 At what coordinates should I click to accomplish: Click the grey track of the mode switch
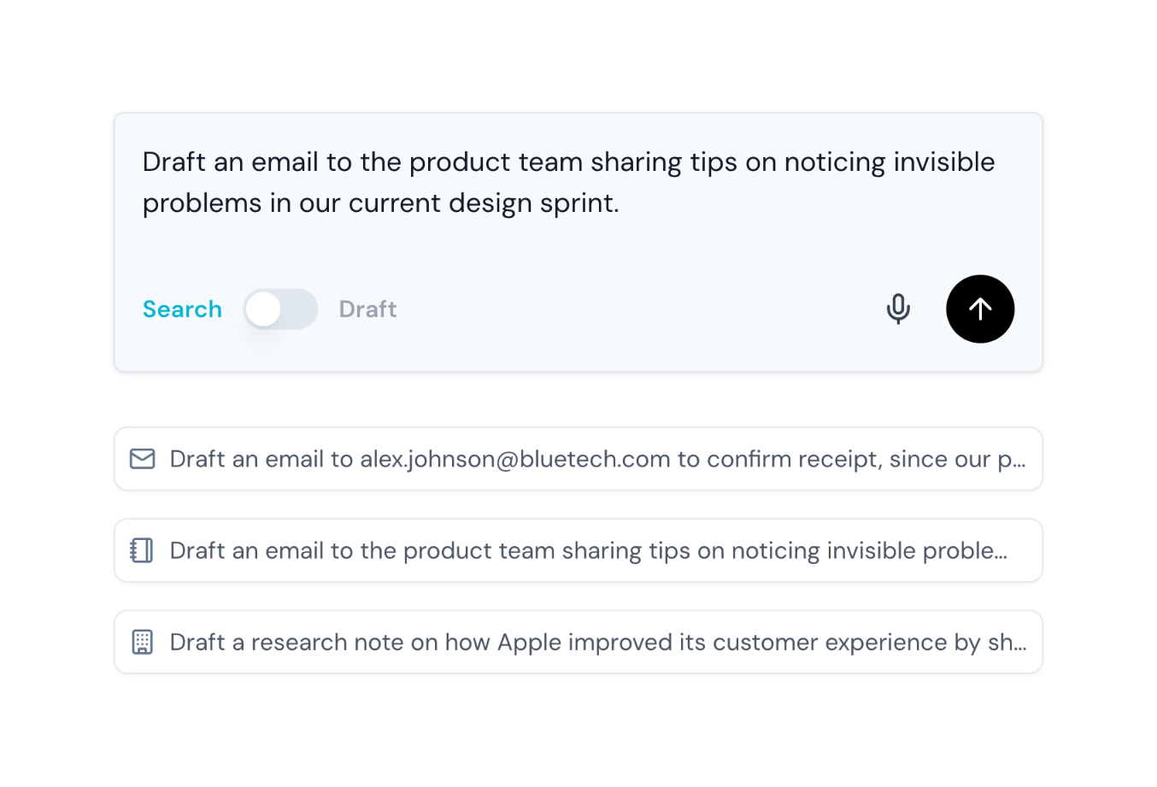coord(299,308)
